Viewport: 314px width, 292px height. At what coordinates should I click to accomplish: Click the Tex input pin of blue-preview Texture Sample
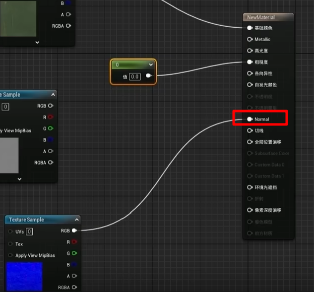click(10, 244)
